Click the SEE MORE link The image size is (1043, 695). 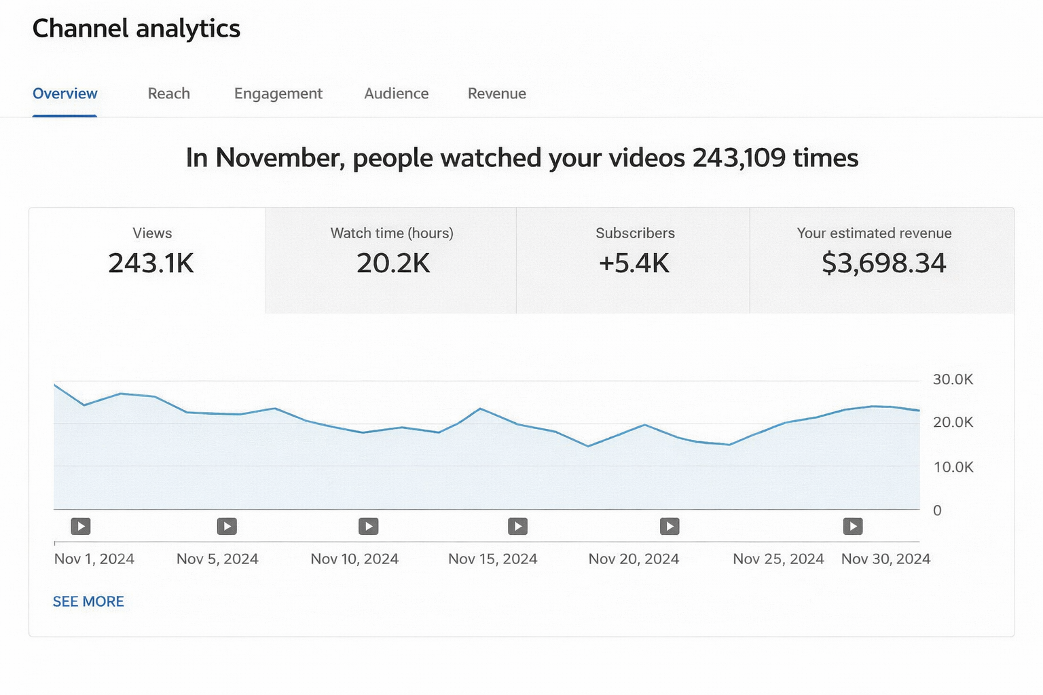click(x=88, y=601)
